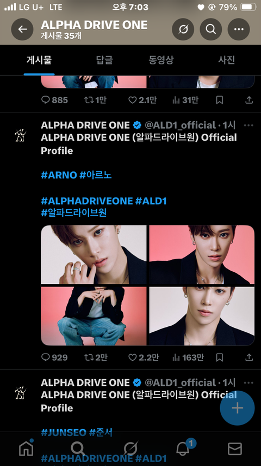
Task: Switch to the 동영상 tab
Action: 161,60
